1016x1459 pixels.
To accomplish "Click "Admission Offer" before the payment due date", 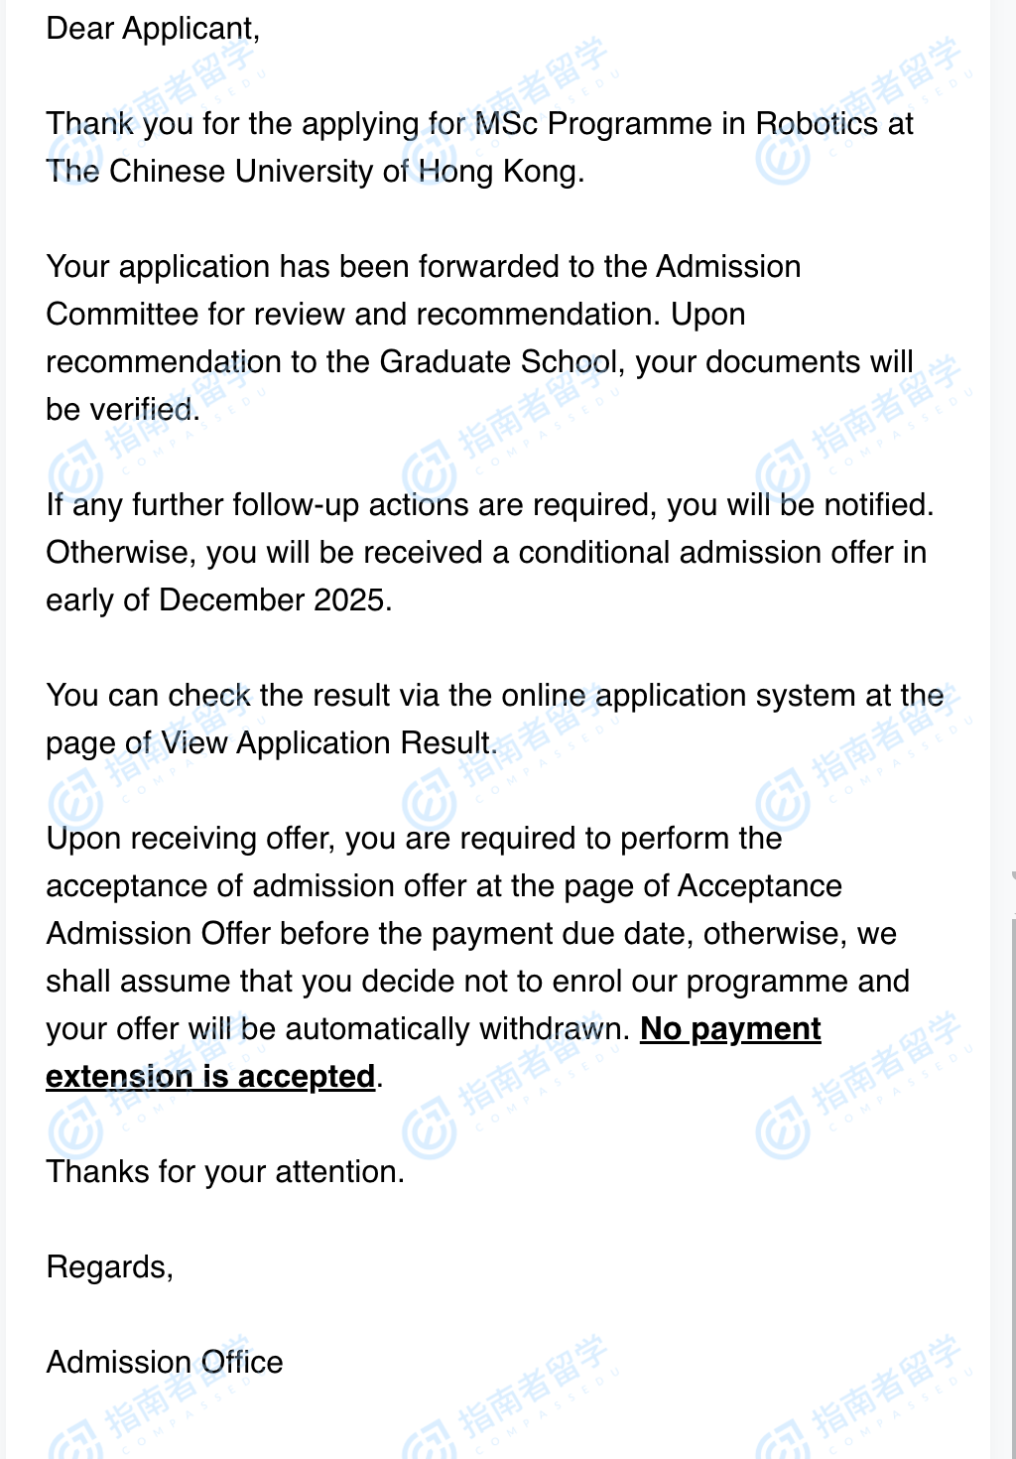I will [x=159, y=934].
